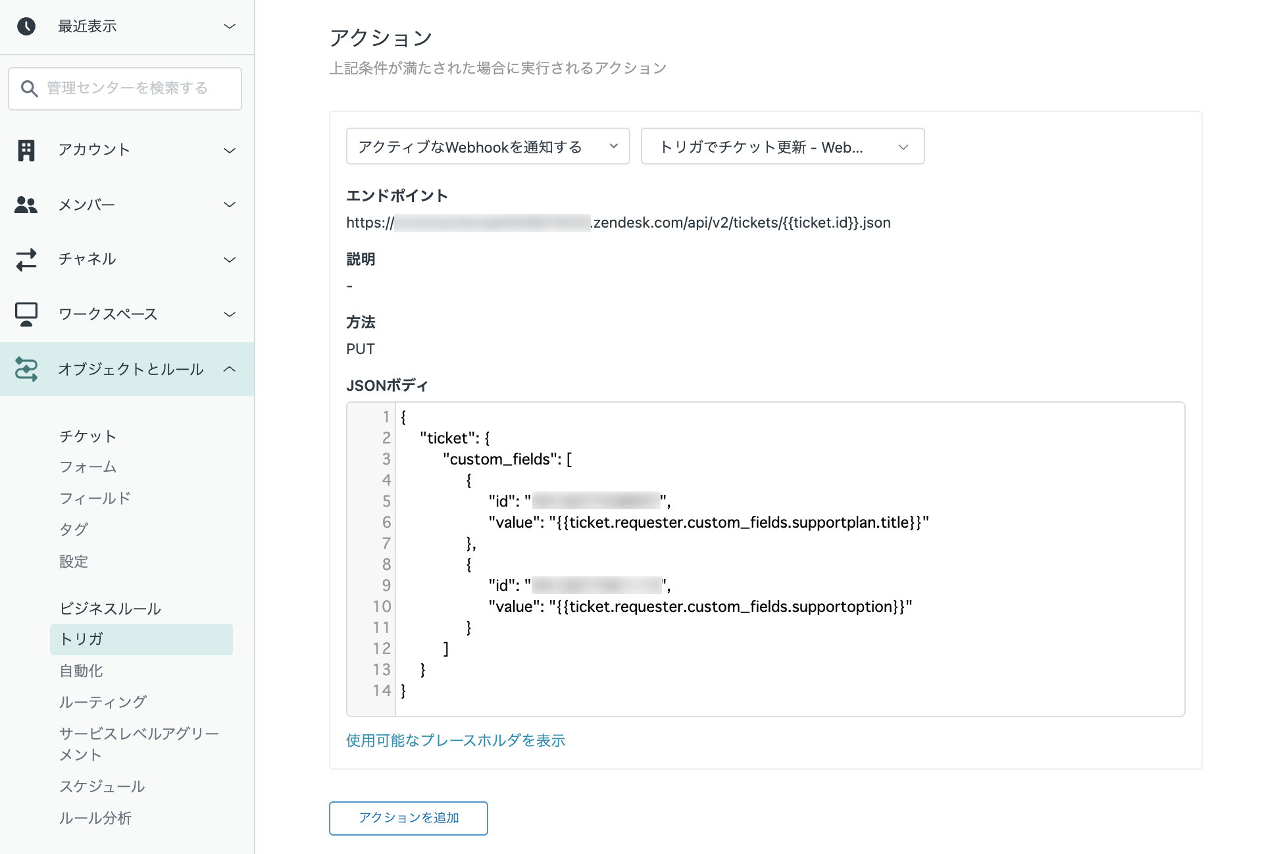1262x854 pixels.
Task: Expand the チャネル section chevron
Action: (x=230, y=259)
